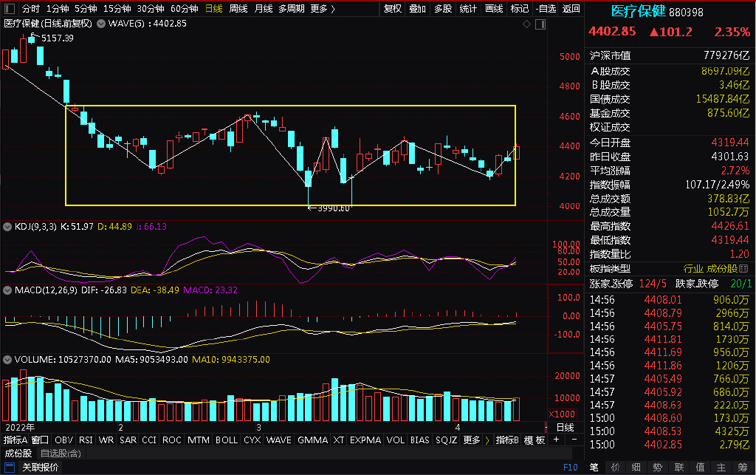Select the BOLL indicator tab
756x475 pixels.
coord(227,440)
